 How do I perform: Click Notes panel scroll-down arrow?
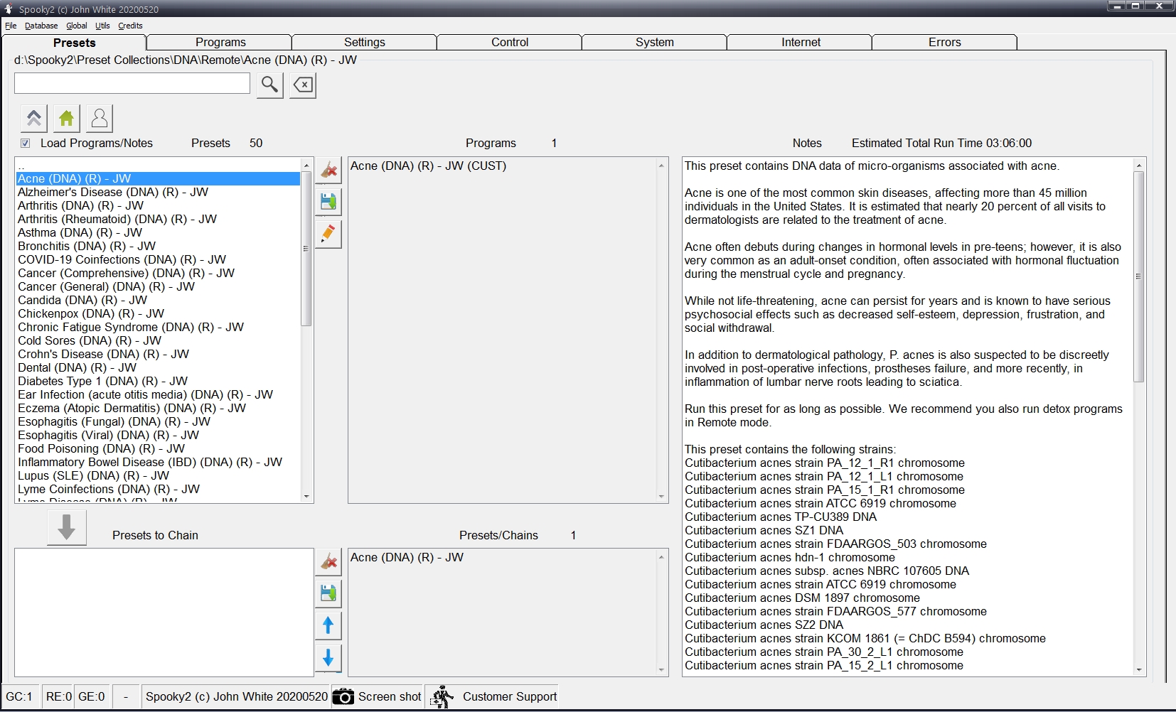[x=1138, y=669]
